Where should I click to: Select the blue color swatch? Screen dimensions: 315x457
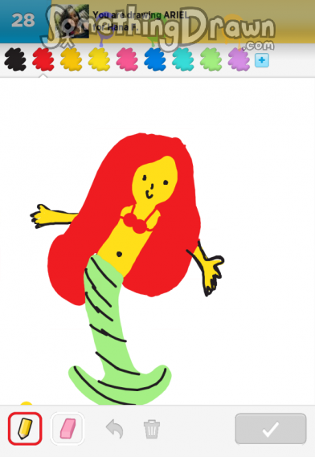(155, 59)
